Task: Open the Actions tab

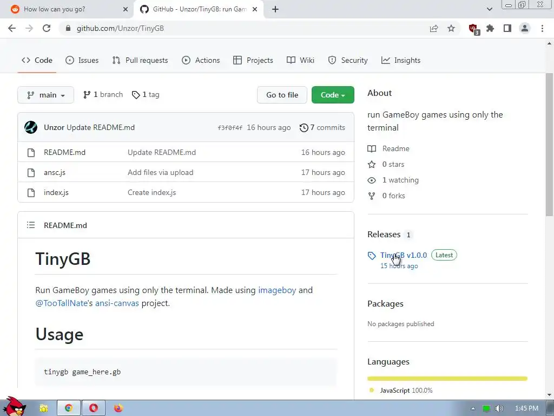Action: pyautogui.click(x=201, y=60)
